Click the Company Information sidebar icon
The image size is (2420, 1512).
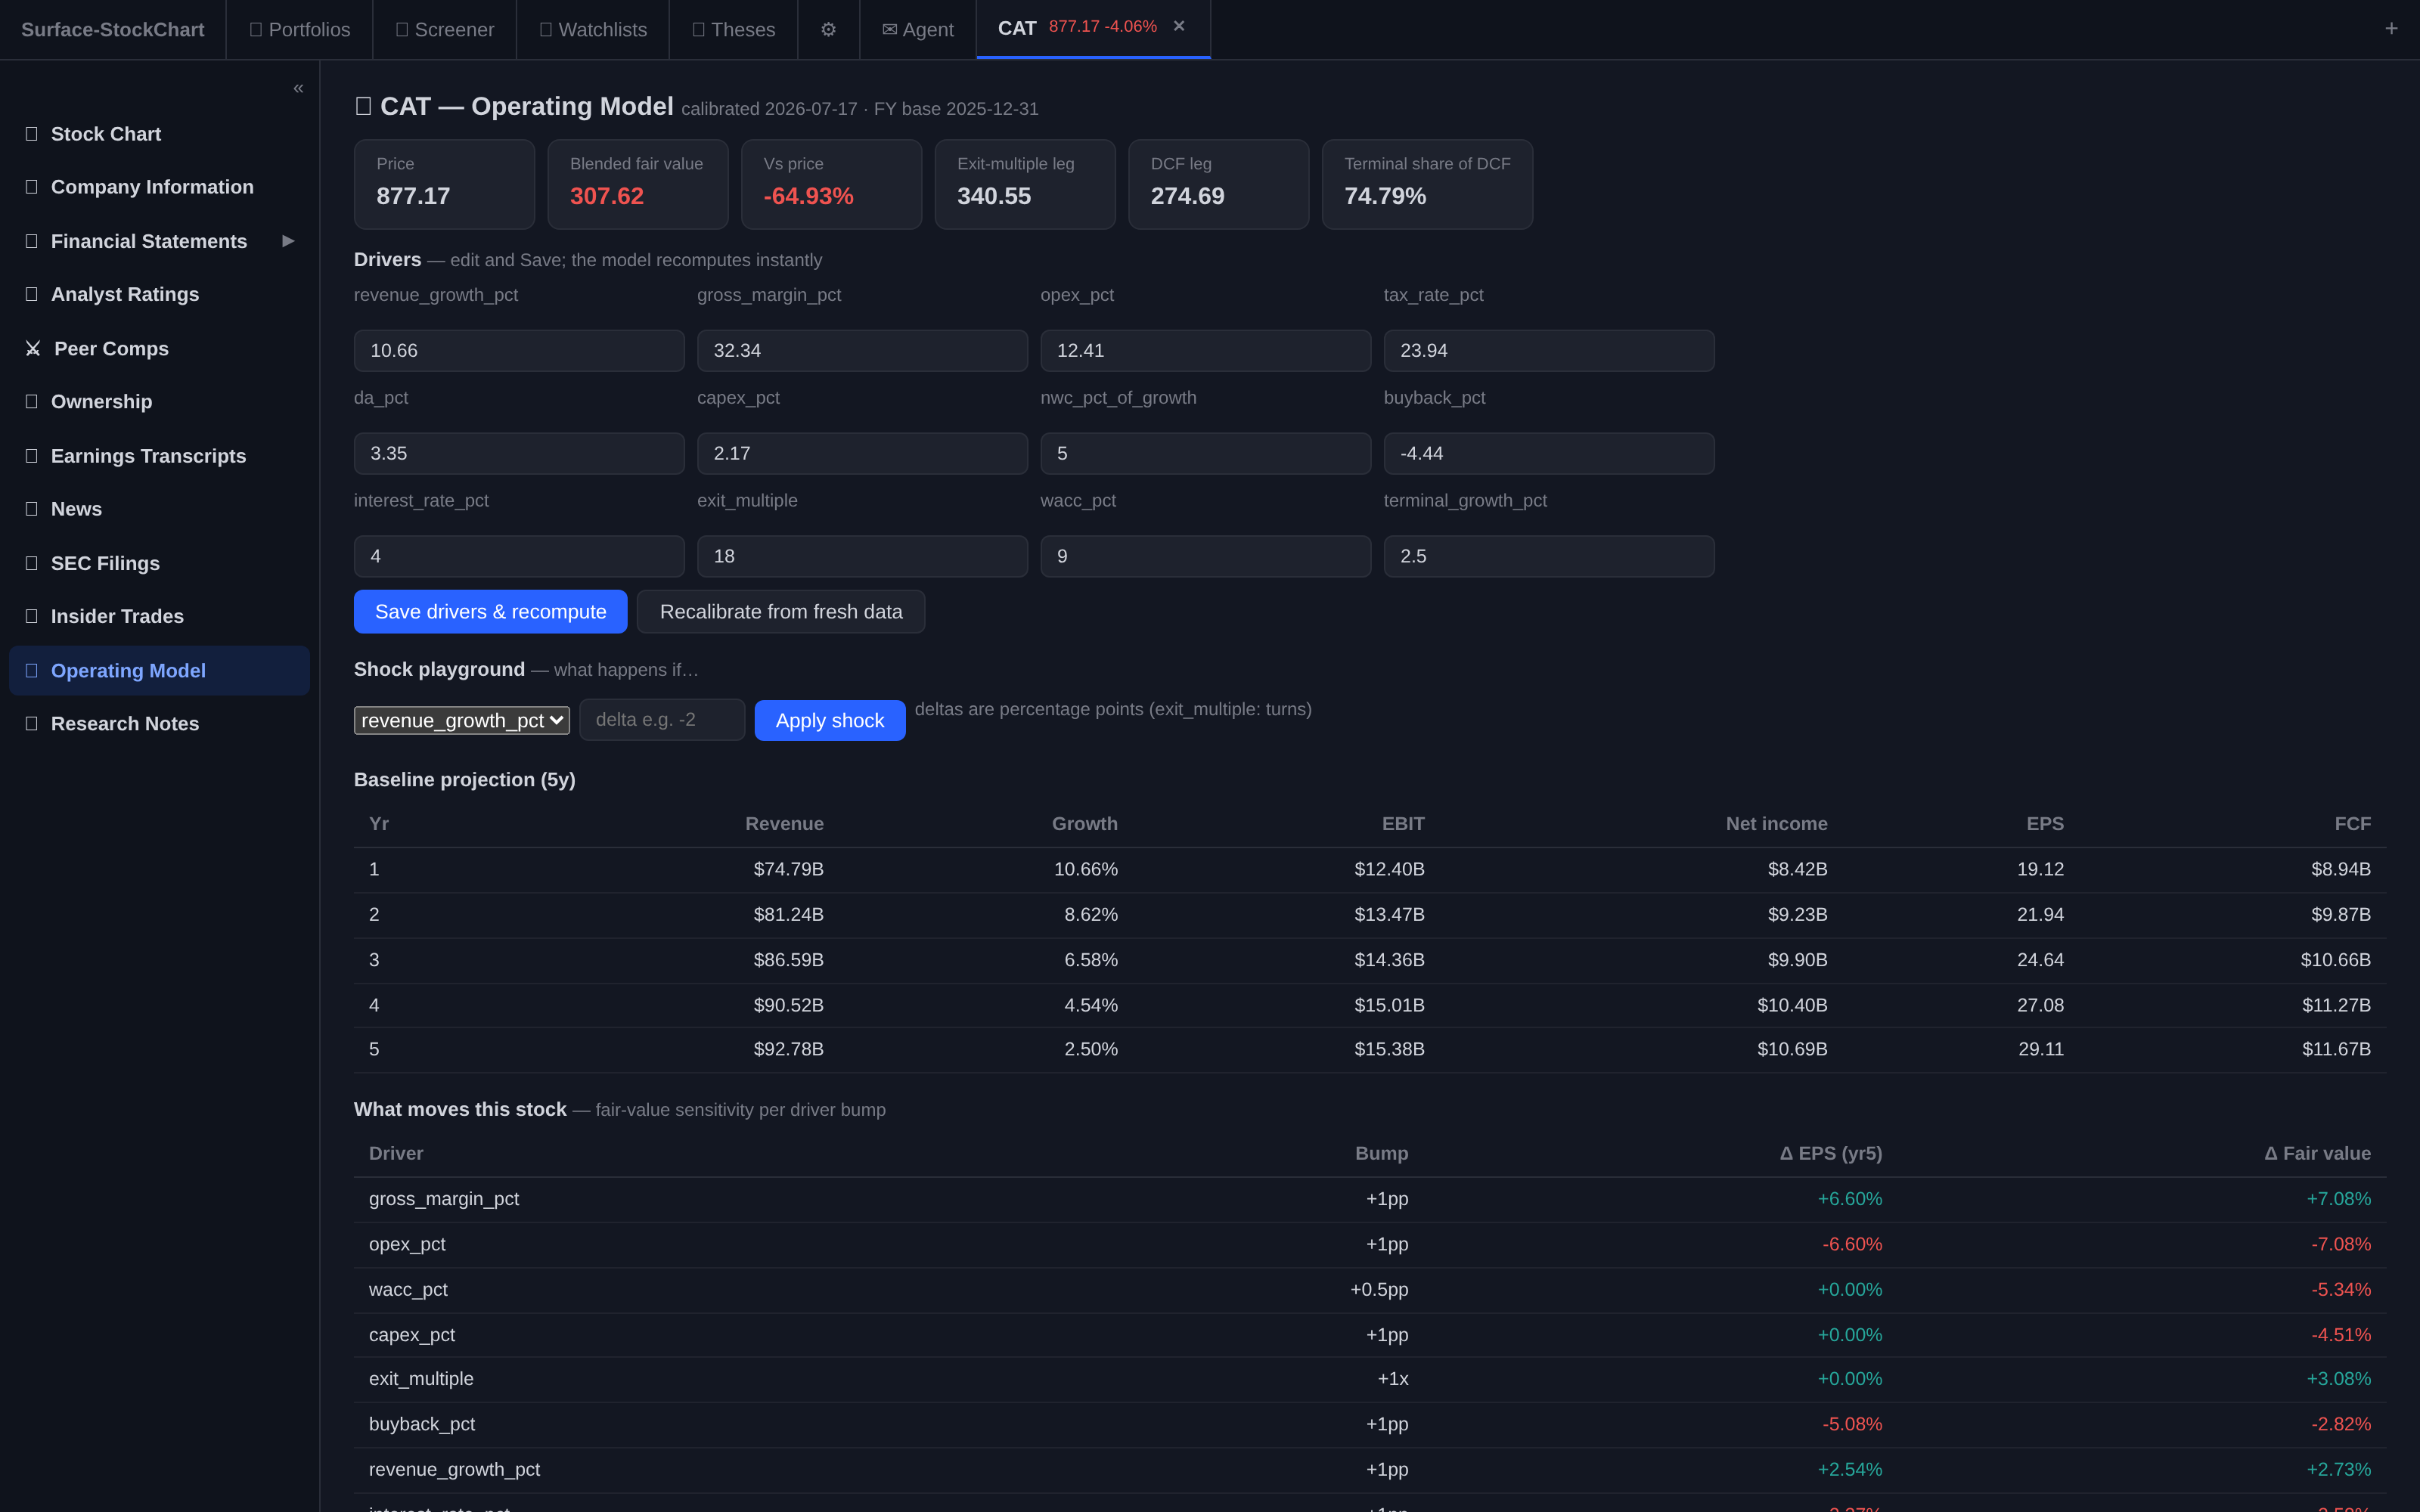[32, 187]
